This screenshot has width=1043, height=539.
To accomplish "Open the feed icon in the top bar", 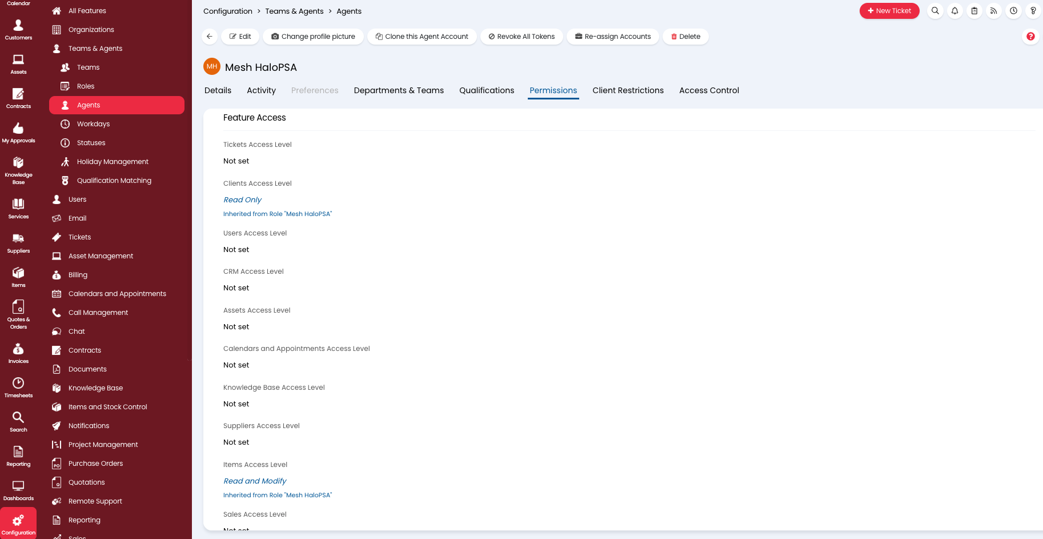I will (994, 11).
